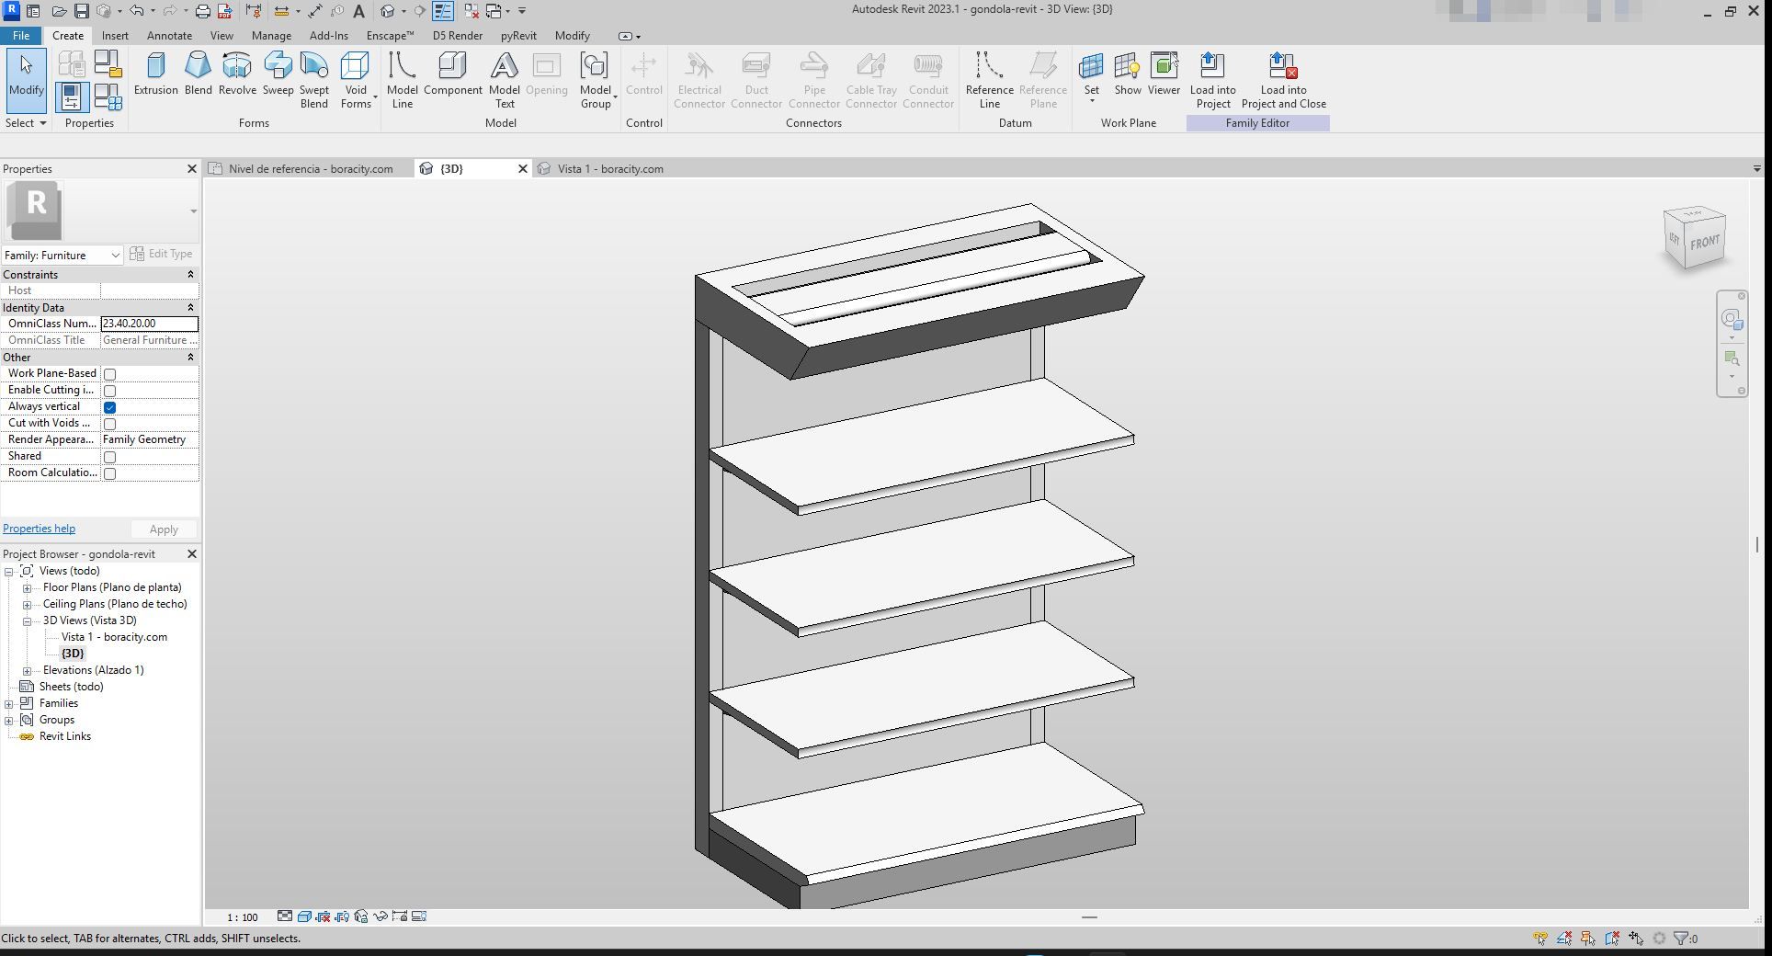Viewport: 1772px width, 956px height.
Task: Enable the Work Plane-Based checkbox
Action: click(109, 374)
